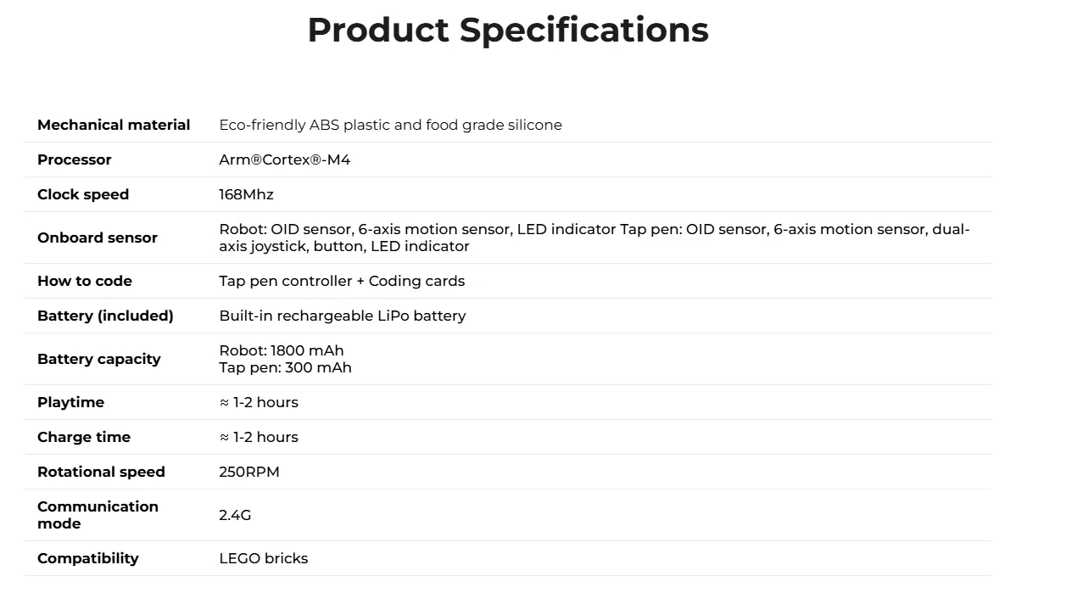This screenshot has height=593, width=1083.
Task: Click the Processor row label
Action: pos(75,159)
